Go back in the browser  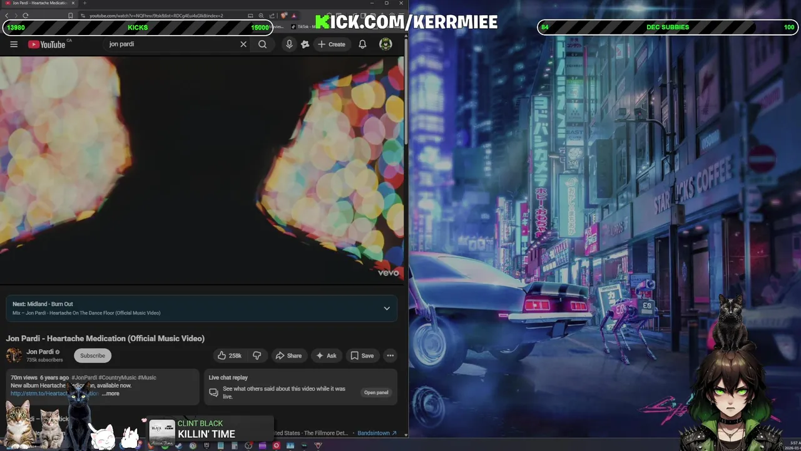pyautogui.click(x=7, y=15)
